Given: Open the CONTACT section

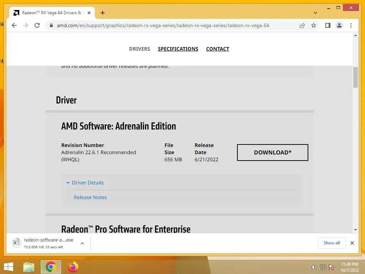Looking at the screenshot, I should (x=217, y=49).
